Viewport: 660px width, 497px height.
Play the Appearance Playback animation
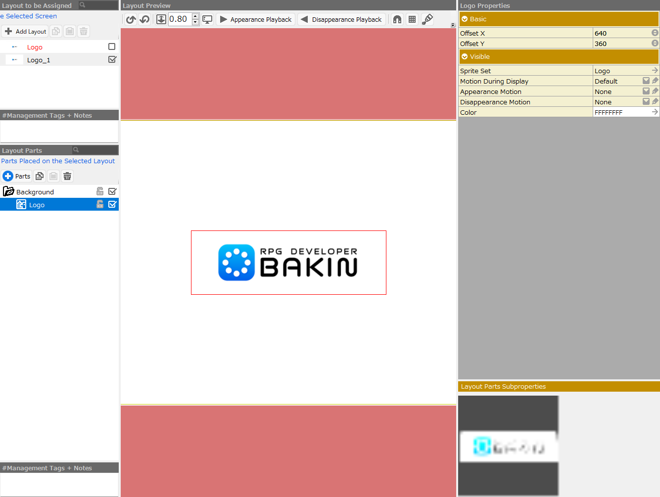(256, 19)
